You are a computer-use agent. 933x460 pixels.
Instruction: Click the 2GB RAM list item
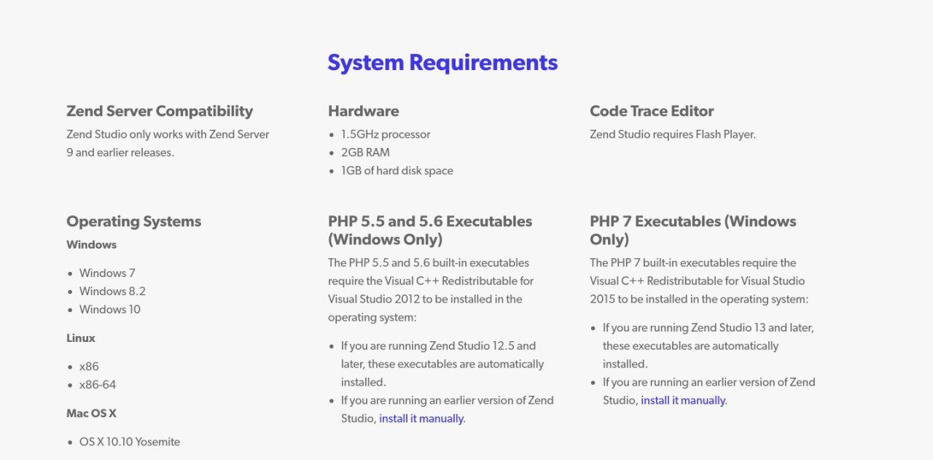coord(365,152)
